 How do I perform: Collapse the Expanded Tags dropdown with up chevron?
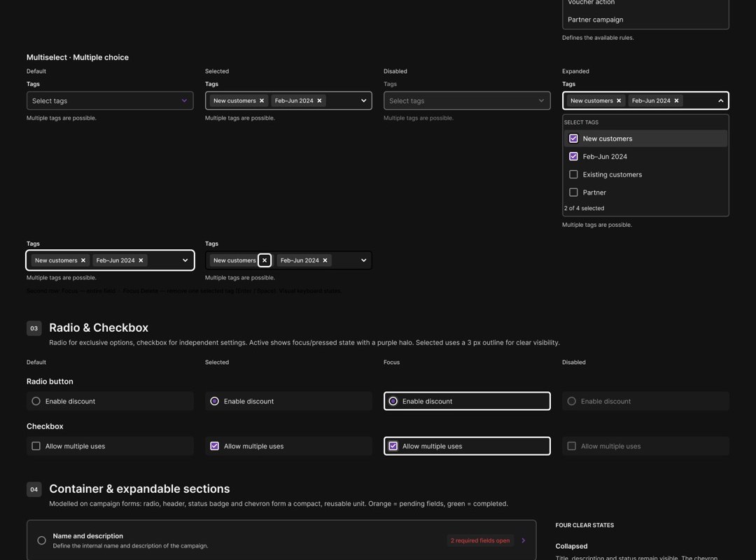720,101
